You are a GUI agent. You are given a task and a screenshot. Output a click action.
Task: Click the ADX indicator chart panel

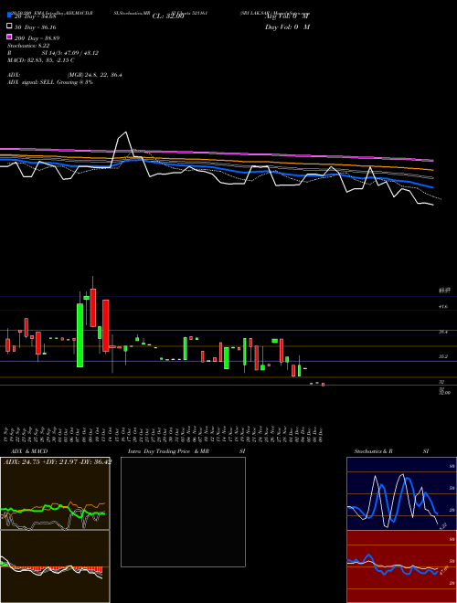coord(55,493)
